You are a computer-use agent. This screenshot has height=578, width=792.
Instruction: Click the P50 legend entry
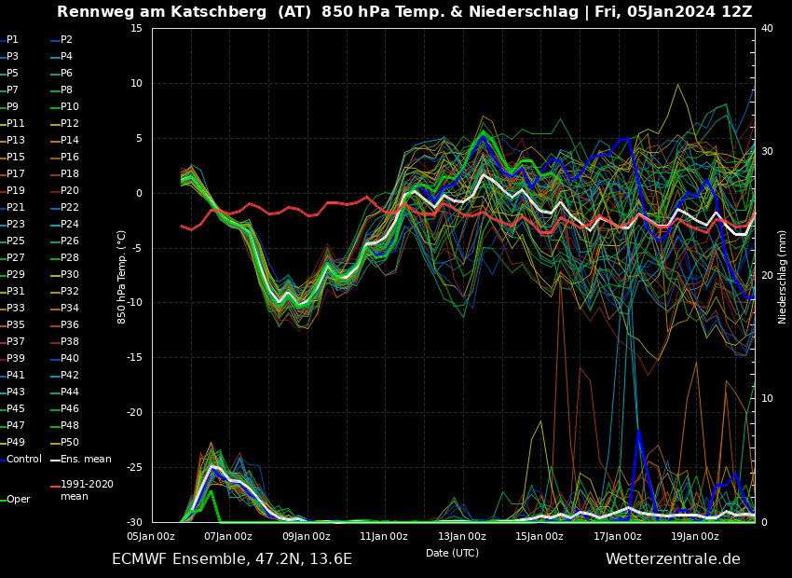coord(69,443)
